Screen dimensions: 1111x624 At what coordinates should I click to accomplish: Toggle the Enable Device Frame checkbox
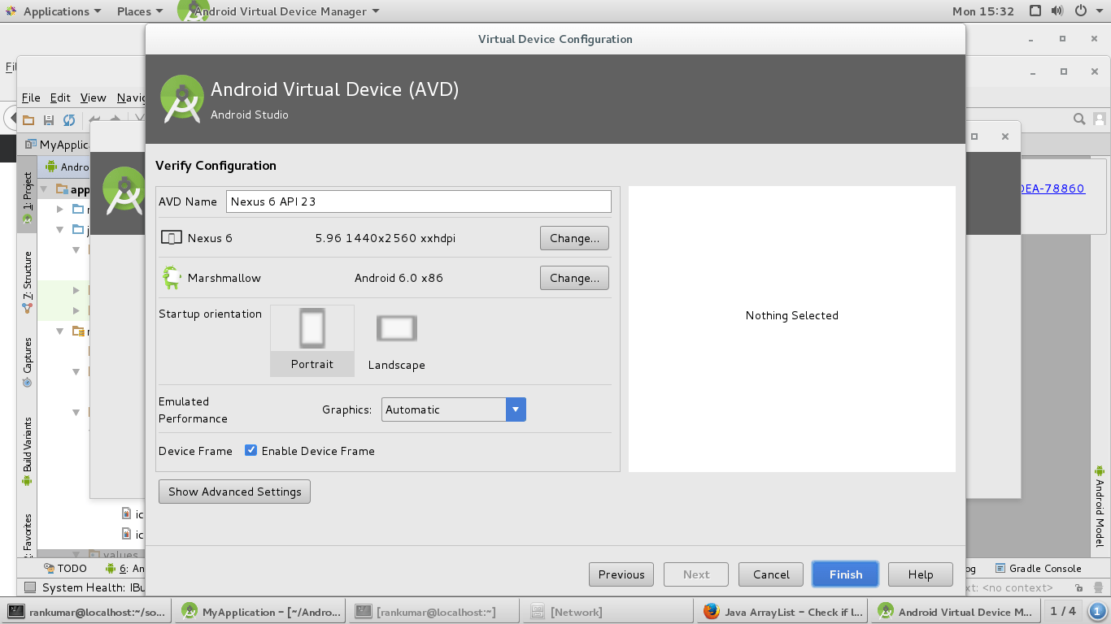point(251,451)
